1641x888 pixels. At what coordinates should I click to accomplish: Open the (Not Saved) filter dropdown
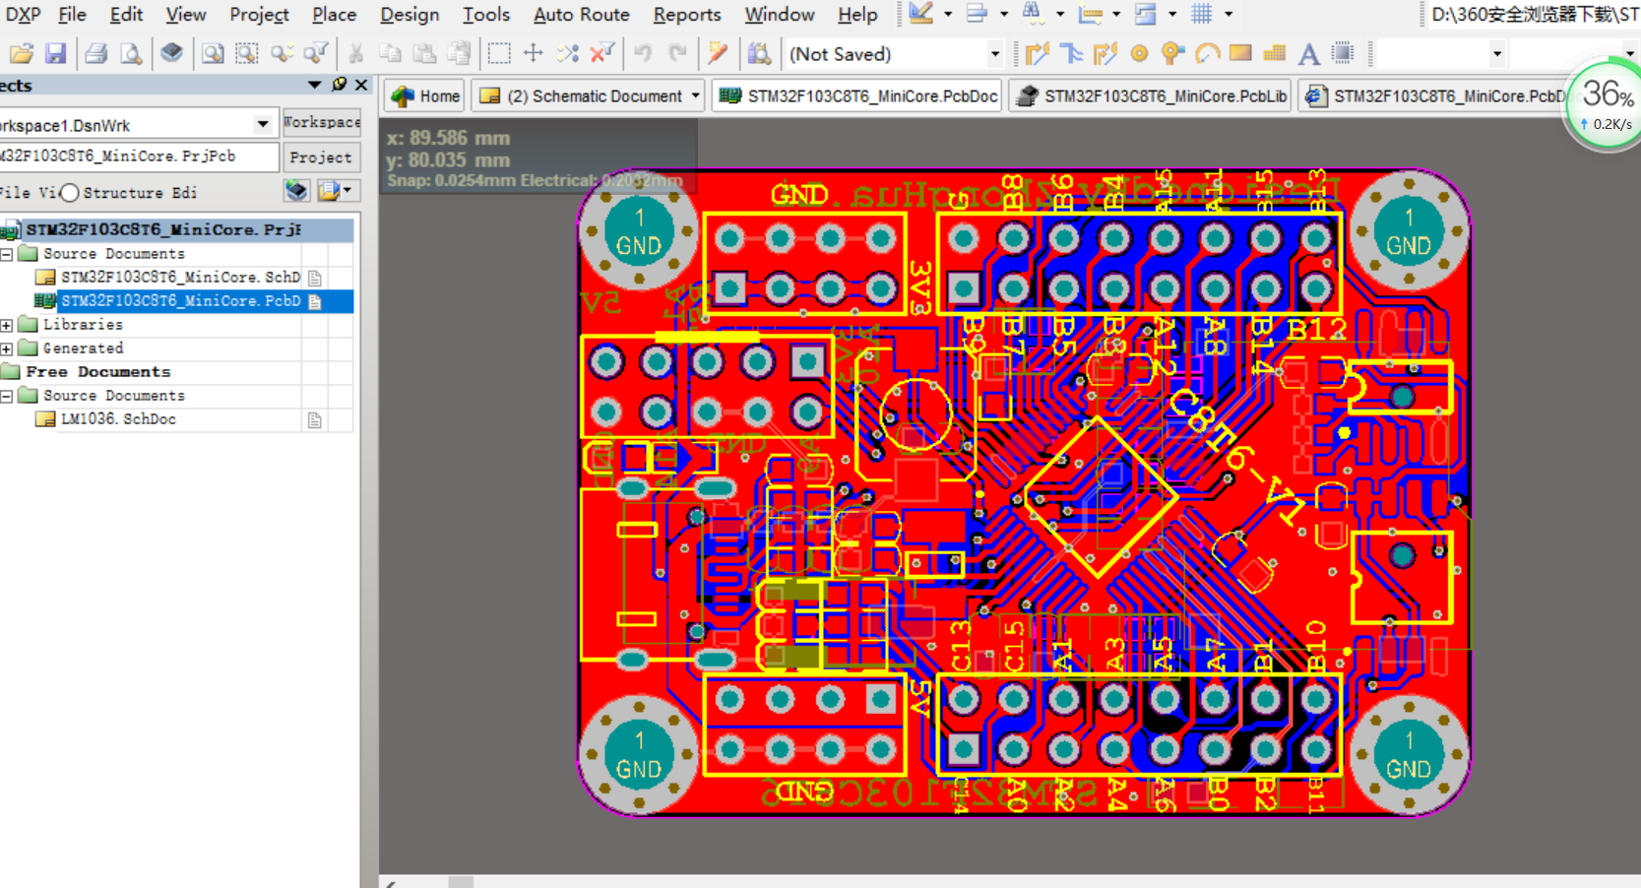point(994,54)
